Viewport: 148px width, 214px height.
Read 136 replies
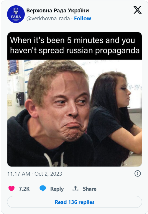coord(75,202)
